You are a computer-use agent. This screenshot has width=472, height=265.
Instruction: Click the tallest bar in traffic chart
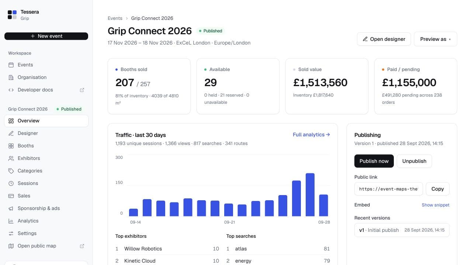[x=310, y=195]
